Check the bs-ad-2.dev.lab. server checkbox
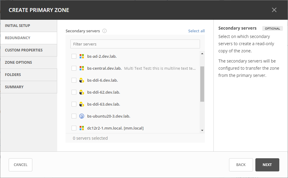The width and height of the screenshot is (288, 178). [x=74, y=56]
